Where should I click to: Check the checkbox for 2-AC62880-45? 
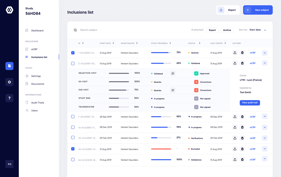(x=73, y=63)
